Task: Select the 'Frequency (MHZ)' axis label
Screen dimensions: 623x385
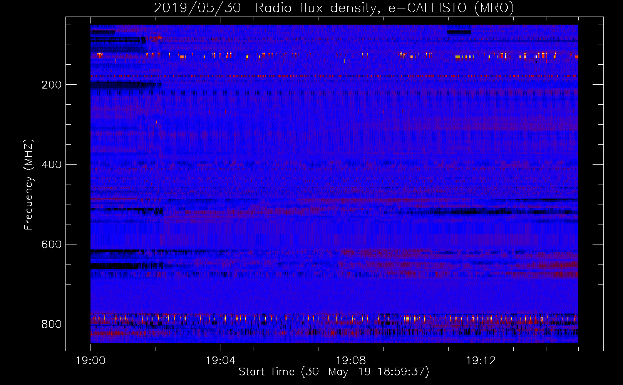Action: [x=29, y=184]
